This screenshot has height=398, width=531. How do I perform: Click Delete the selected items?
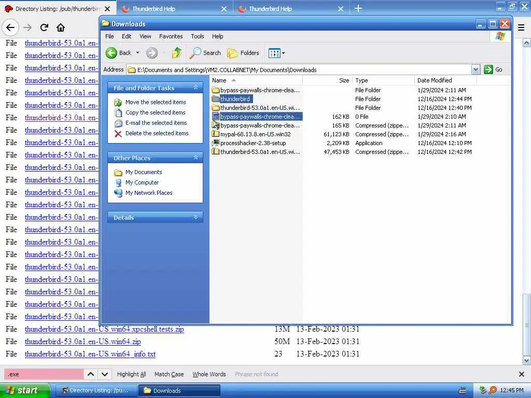coord(157,133)
